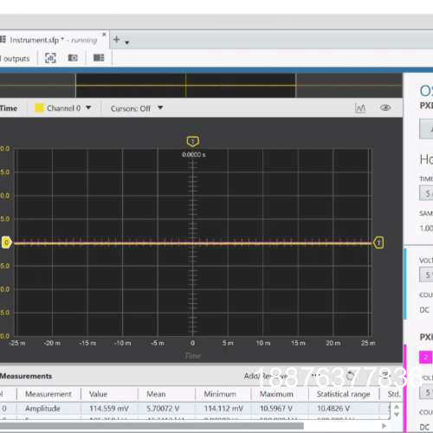Click the trigger position marker above 0.0000 s
Viewport: 433px width, 433px height.
(x=193, y=141)
